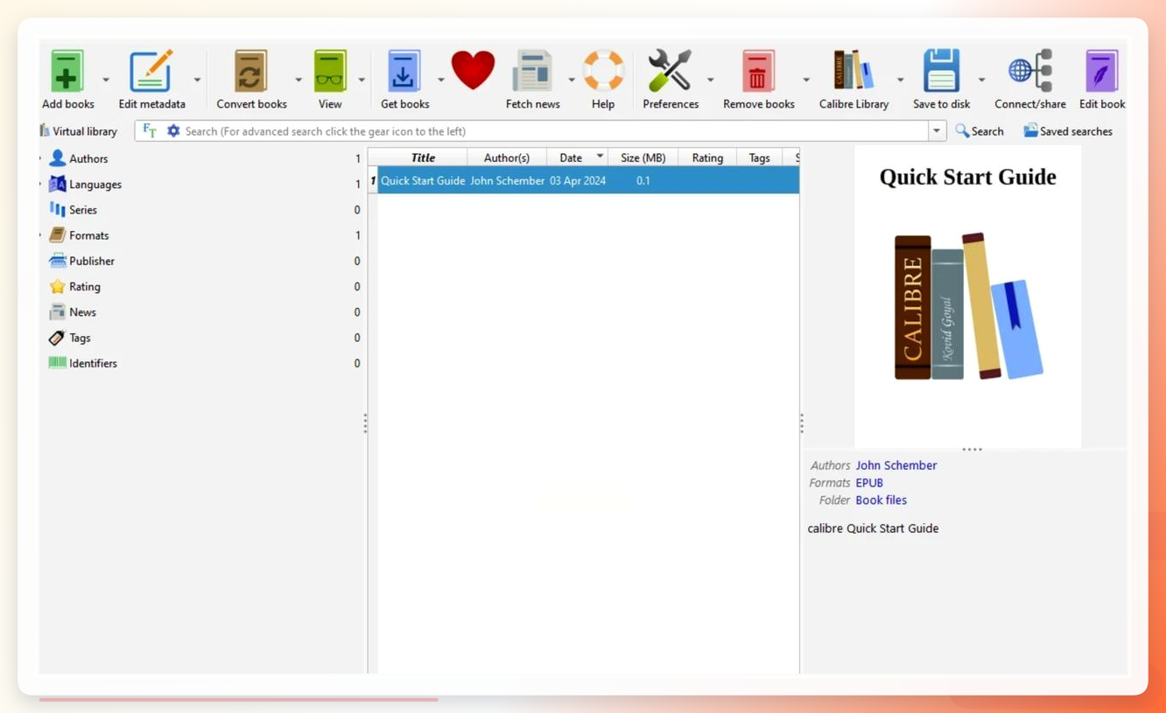Click the calibre Quick Start Guide description text

873,528
